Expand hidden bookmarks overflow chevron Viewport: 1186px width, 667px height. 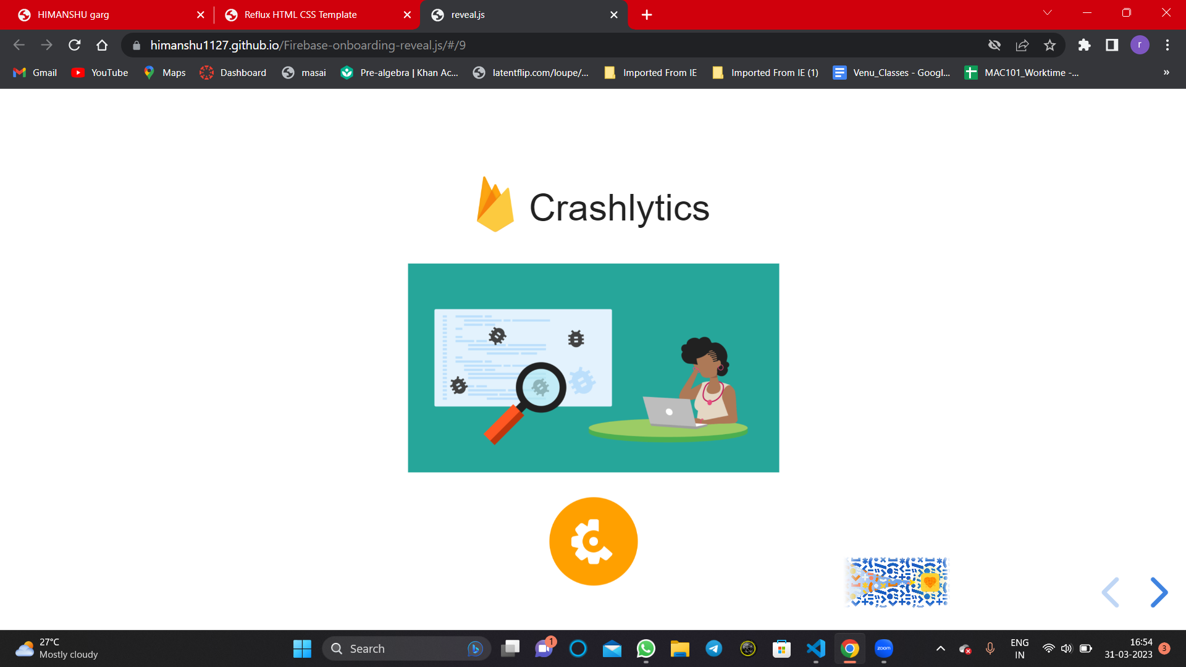1166,72
